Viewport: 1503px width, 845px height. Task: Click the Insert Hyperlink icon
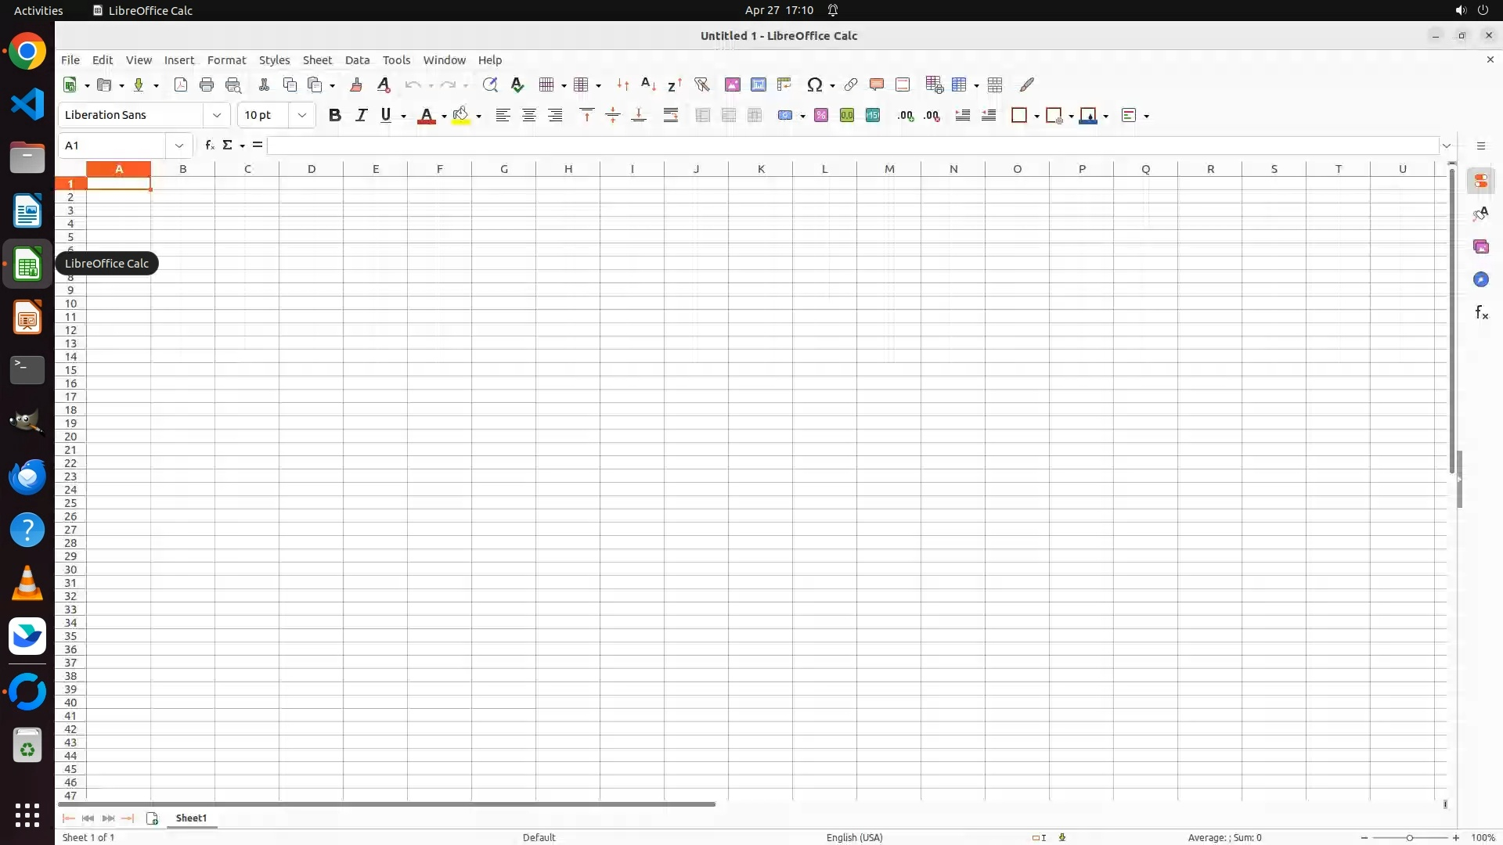click(x=850, y=84)
